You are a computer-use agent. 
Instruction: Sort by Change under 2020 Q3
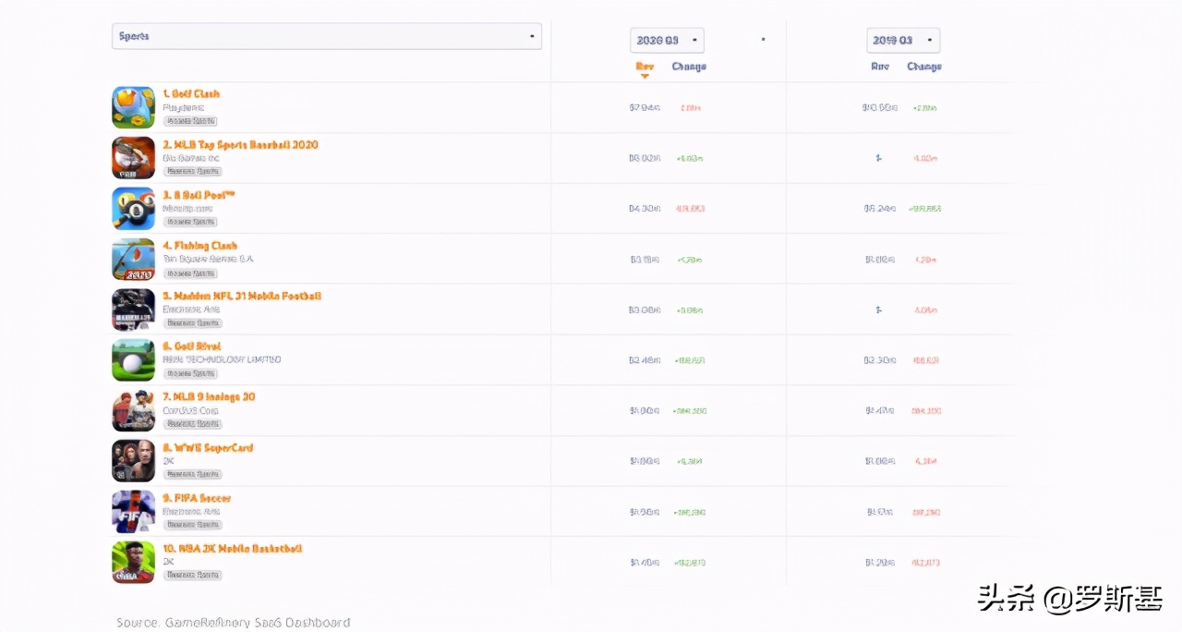pyautogui.click(x=689, y=67)
